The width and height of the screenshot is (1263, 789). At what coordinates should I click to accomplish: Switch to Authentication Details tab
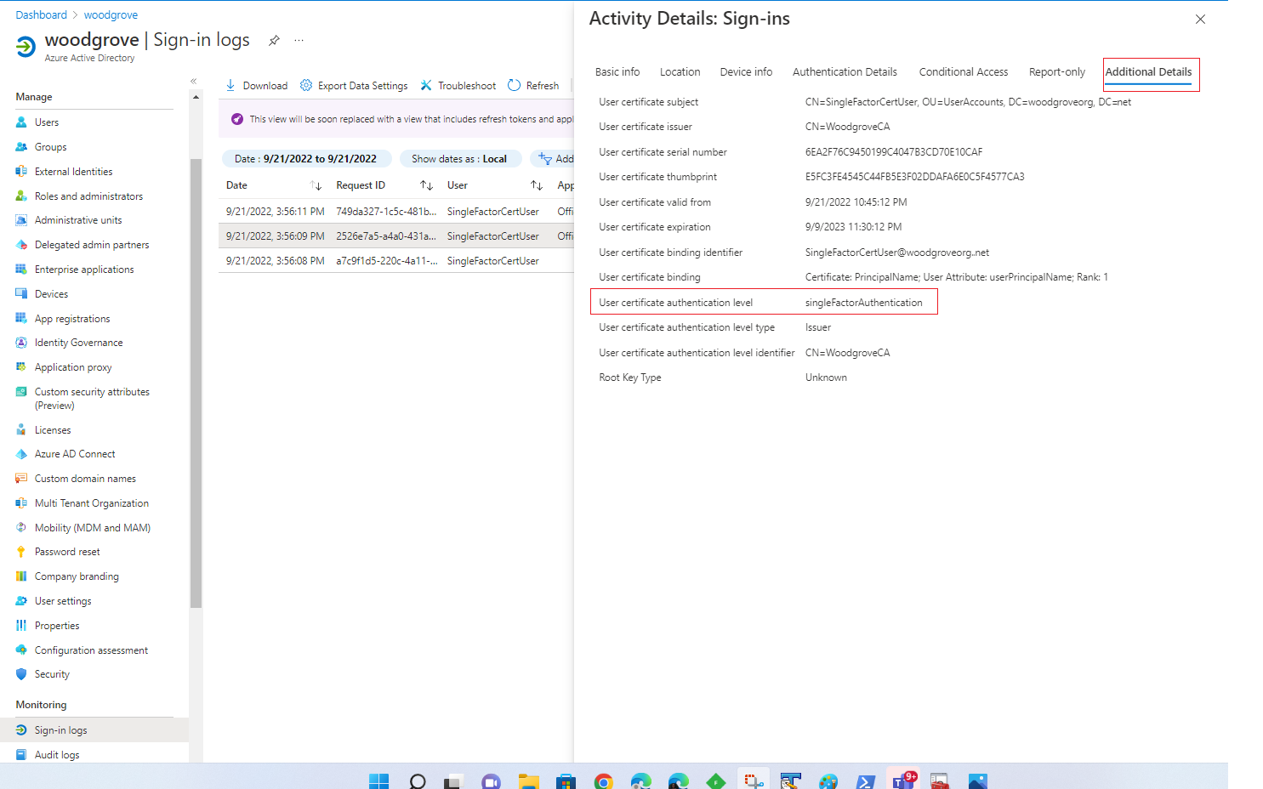(x=845, y=72)
